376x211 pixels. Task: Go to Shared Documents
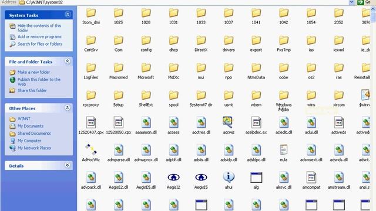[34, 133]
